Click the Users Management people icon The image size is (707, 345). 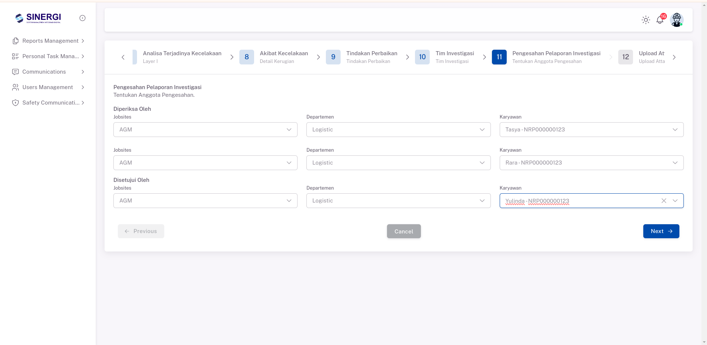(x=15, y=87)
